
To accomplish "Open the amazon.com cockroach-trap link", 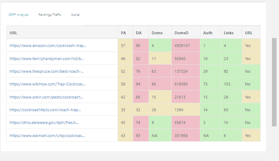I will tap(48, 46).
